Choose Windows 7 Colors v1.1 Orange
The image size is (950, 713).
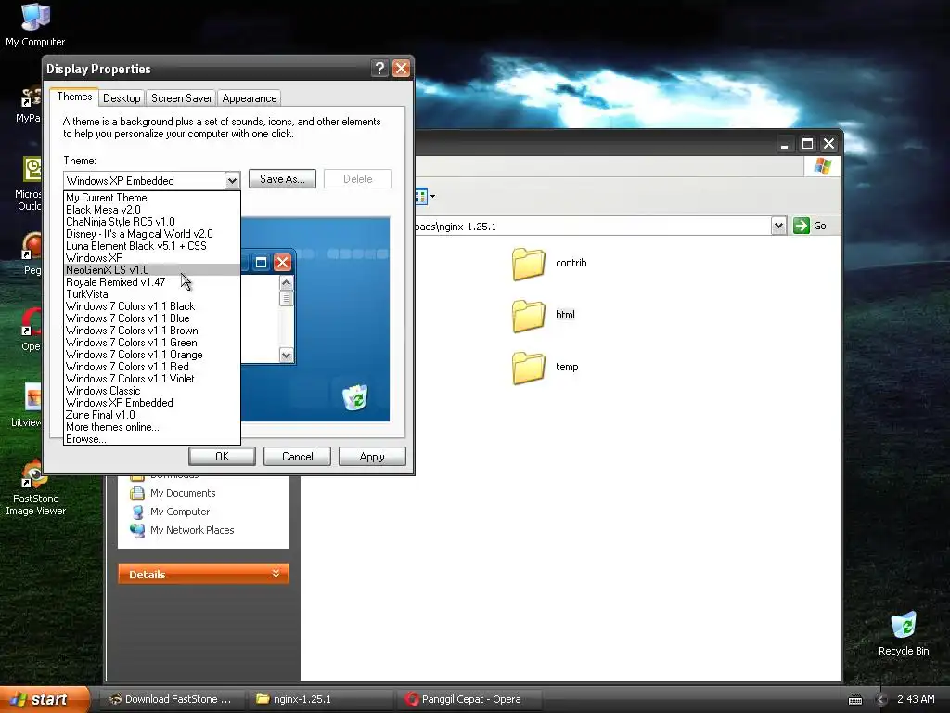(151, 356)
